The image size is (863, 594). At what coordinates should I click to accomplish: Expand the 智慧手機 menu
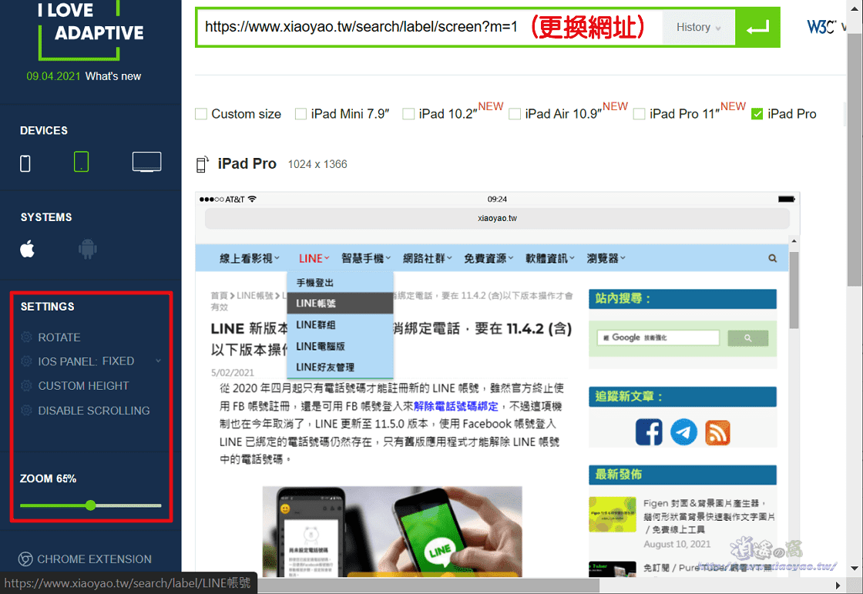coord(366,258)
